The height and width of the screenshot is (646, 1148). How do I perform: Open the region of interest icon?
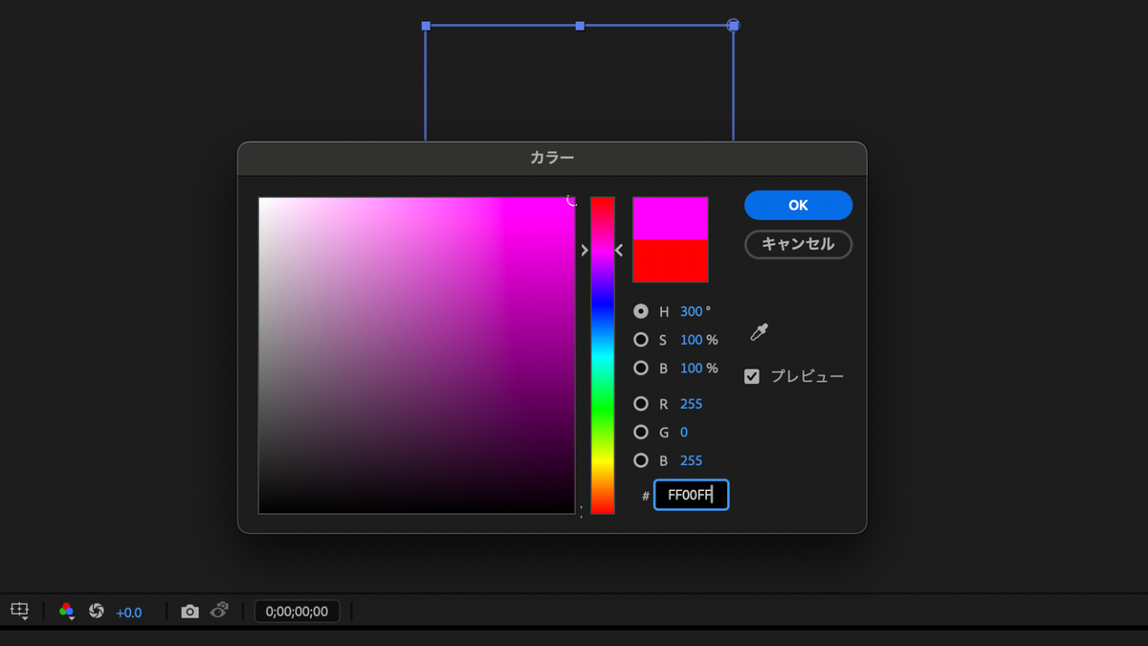pyautogui.click(x=19, y=611)
